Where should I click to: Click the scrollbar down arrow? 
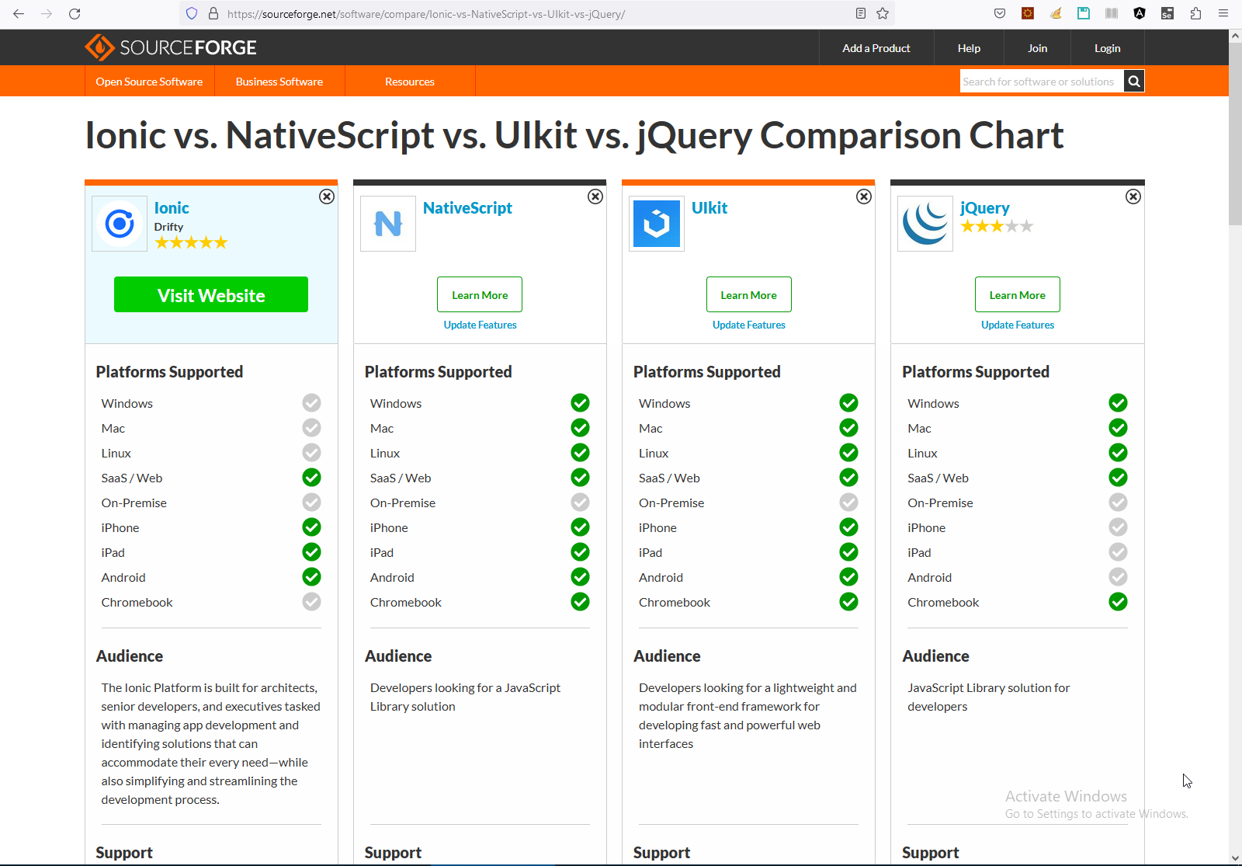(1235, 858)
